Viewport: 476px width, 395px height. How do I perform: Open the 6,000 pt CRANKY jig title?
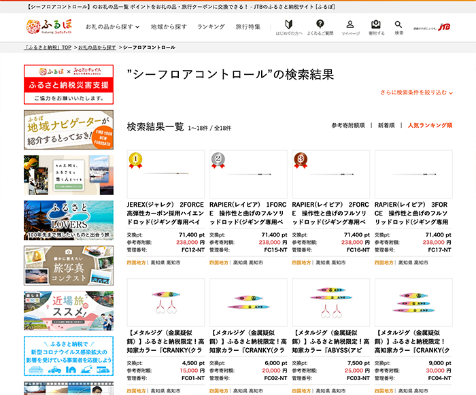tap(248, 341)
